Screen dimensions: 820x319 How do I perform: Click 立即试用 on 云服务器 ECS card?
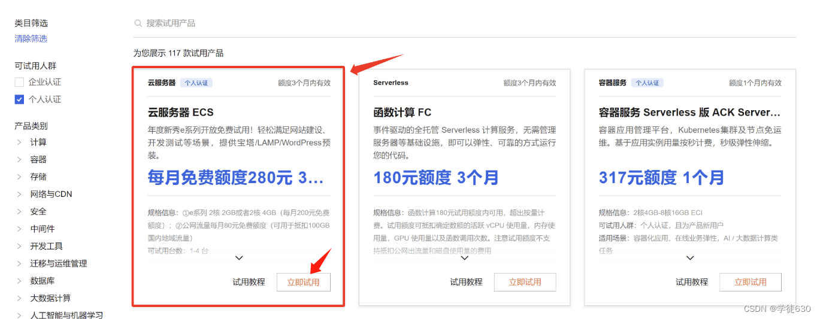click(304, 282)
